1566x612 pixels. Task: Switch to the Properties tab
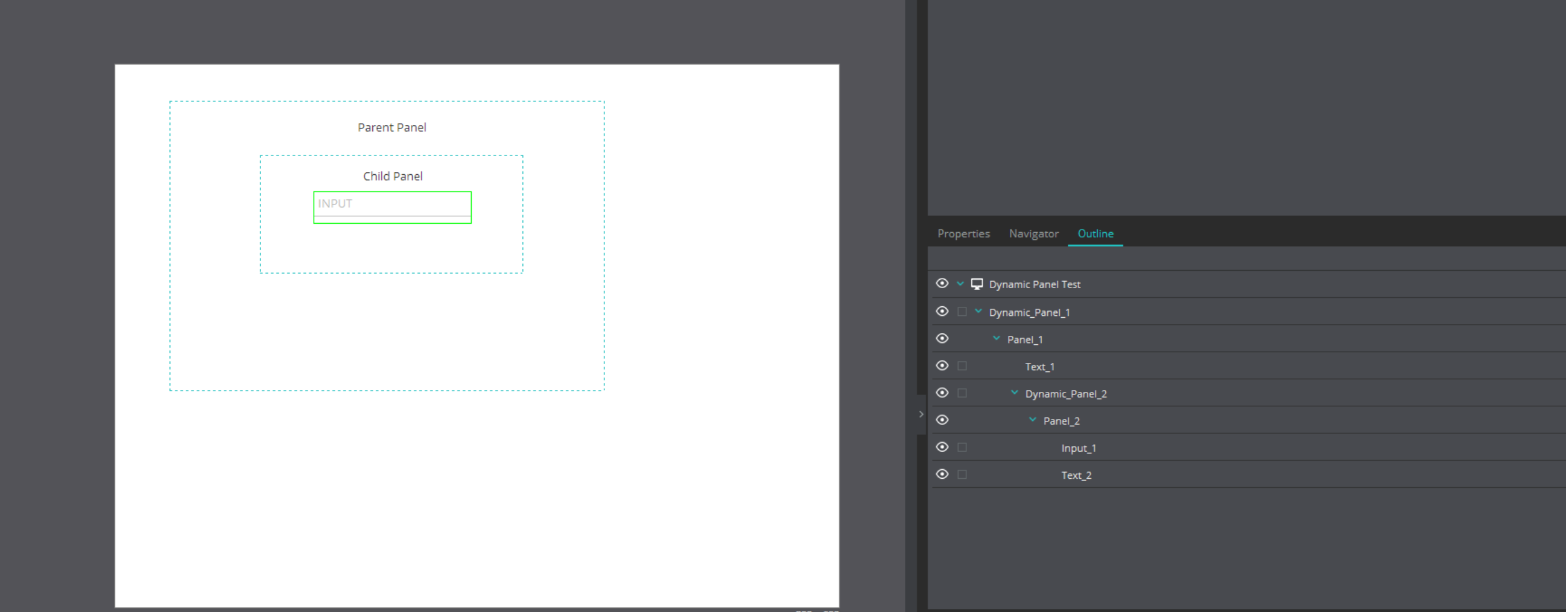963,233
